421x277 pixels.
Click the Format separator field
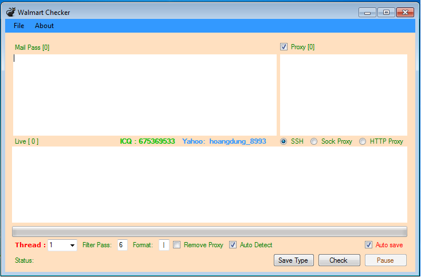coord(164,245)
